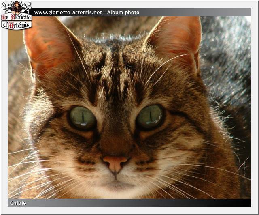This screenshot has width=259, height=215.
Task: Click the cat's eye on the right side
Action: pos(150,117)
